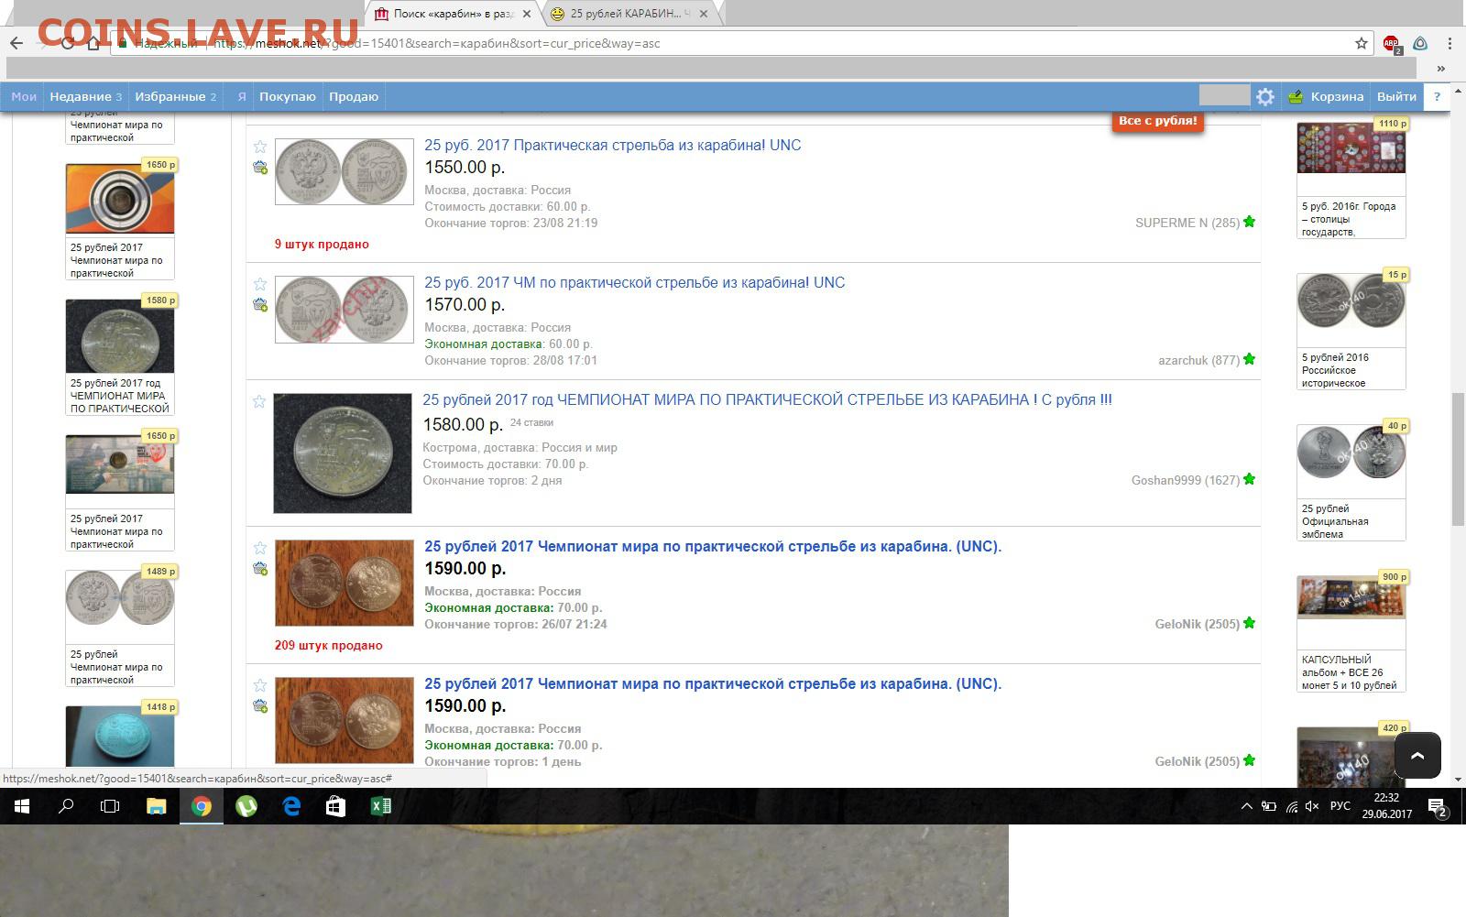The height and width of the screenshot is (917, 1466).
Task: Open the ЧЕМПИОНАТ МИРА С рубля !!! listing
Action: point(767,399)
